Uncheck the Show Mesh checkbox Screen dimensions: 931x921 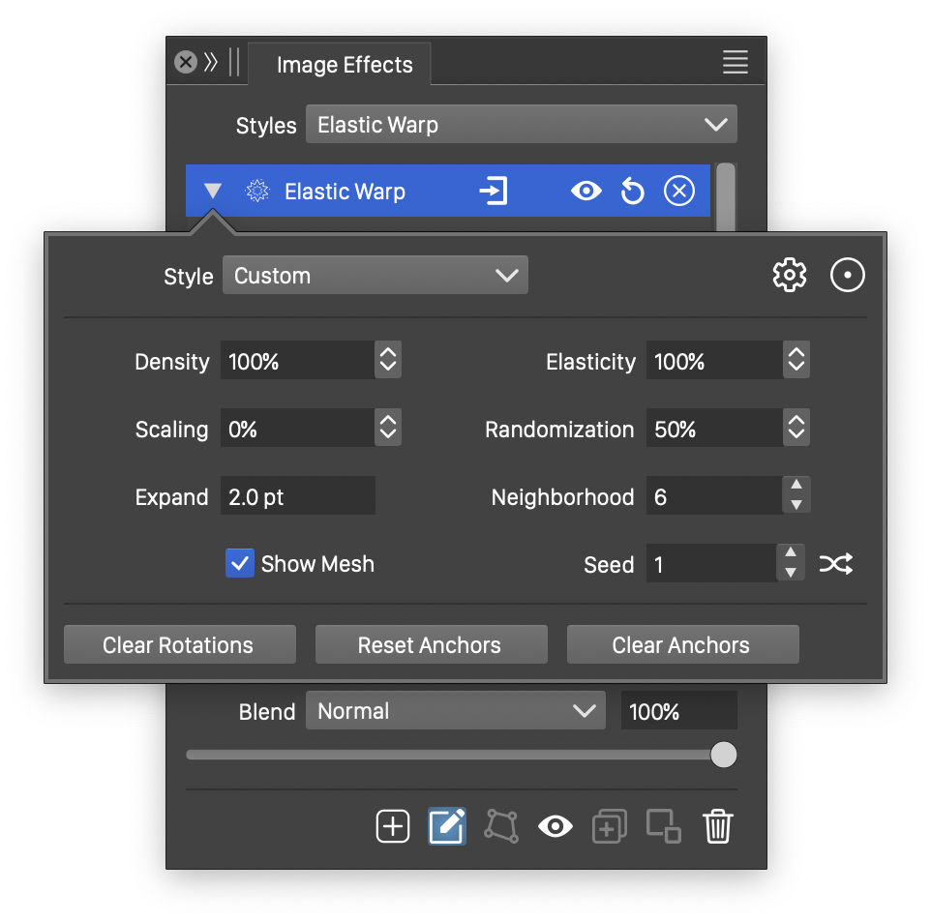tap(240, 564)
